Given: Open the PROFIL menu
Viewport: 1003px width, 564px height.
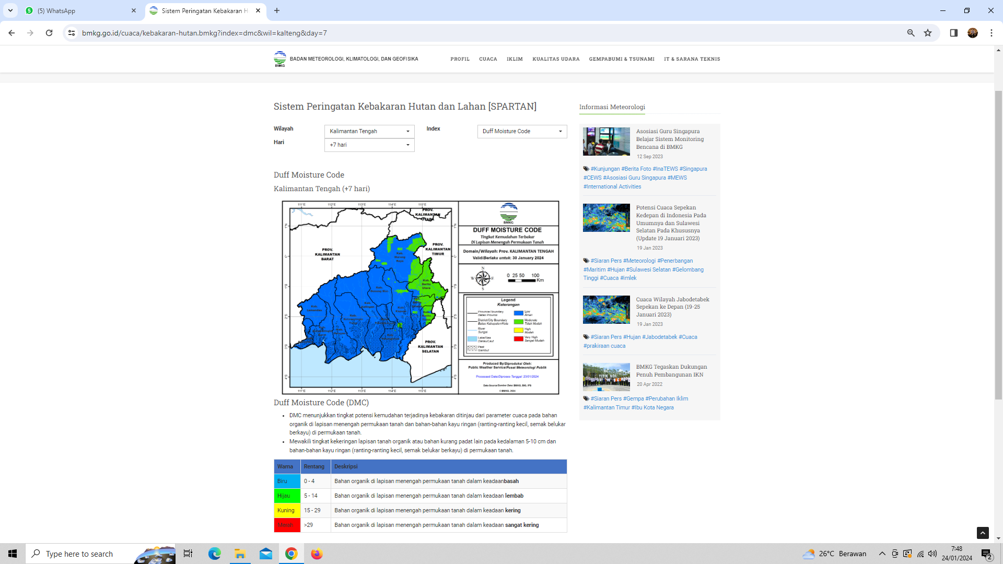Looking at the screenshot, I should 460,59.
